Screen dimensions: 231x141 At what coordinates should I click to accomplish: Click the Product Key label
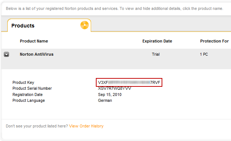(23, 82)
